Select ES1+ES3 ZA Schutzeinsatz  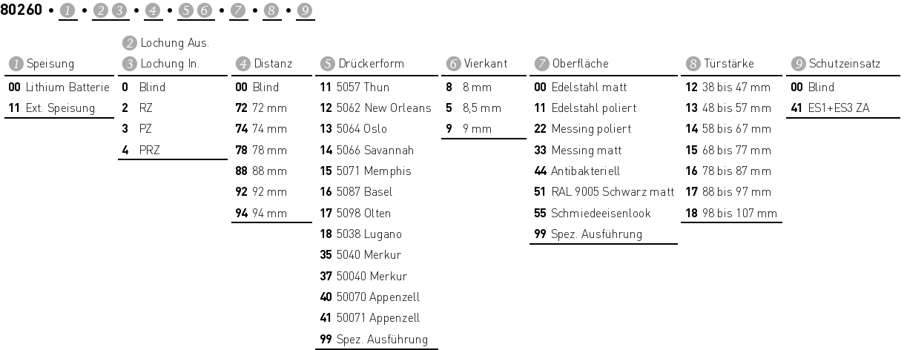[x=842, y=108]
